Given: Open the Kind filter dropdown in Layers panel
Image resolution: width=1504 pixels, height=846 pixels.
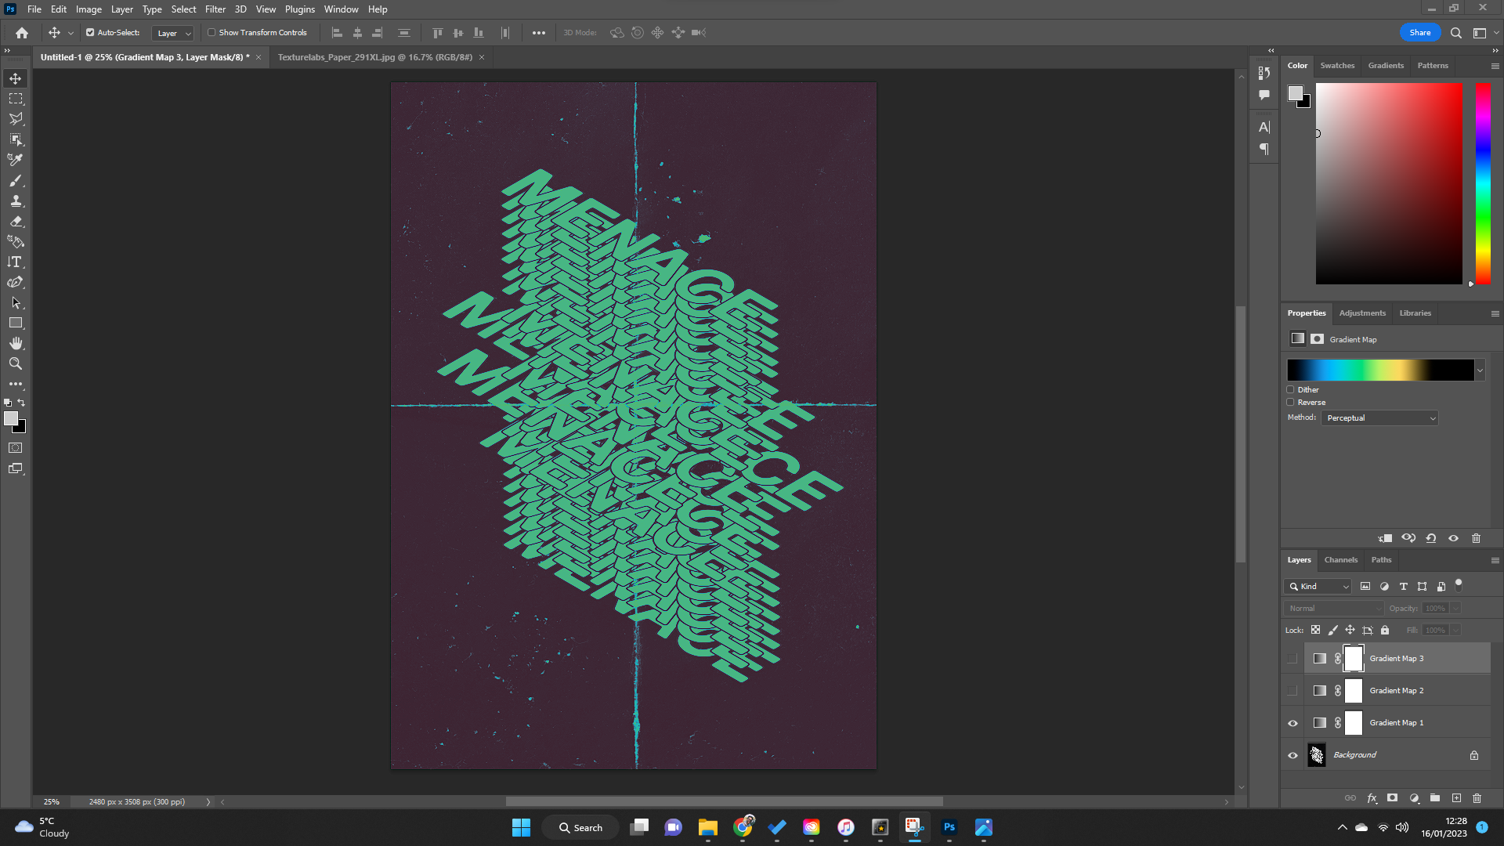Looking at the screenshot, I should [x=1317, y=586].
